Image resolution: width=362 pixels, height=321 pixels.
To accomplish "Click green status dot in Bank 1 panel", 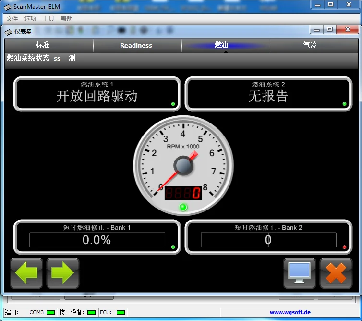I will pyautogui.click(x=173, y=247).
